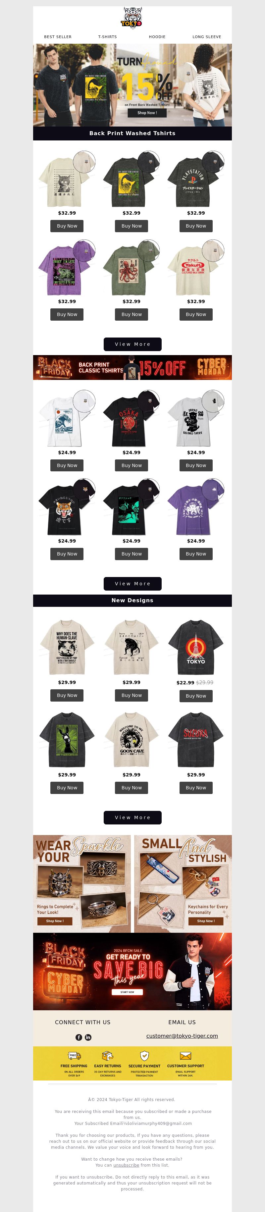Open the red Tokyo tower shirt image
The image size is (265, 1212).
tap(196, 647)
